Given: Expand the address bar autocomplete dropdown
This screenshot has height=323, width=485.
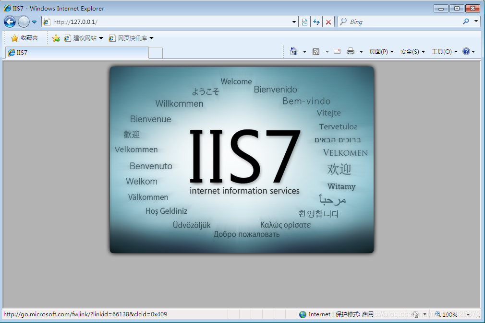Looking at the screenshot, I should click(294, 22).
